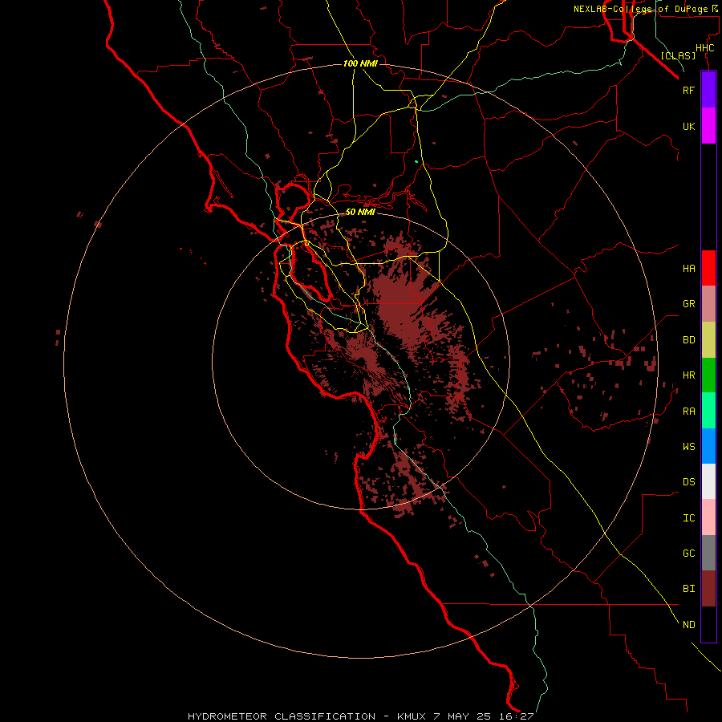
Task: Click the HYDROMETEOR CLASSIFICATION KMUX title text
Action: 360,716
